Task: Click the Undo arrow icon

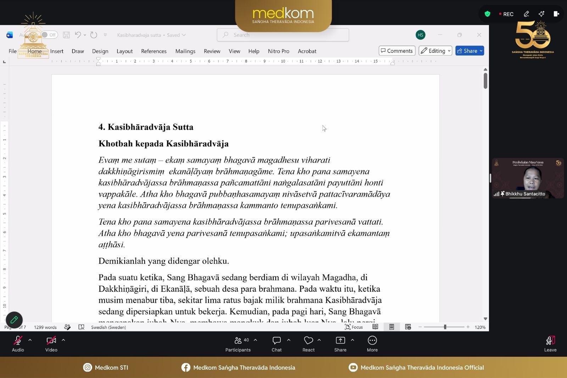Action: [x=78, y=35]
